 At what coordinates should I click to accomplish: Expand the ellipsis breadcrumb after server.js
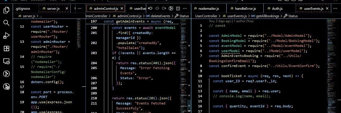(41, 16)
